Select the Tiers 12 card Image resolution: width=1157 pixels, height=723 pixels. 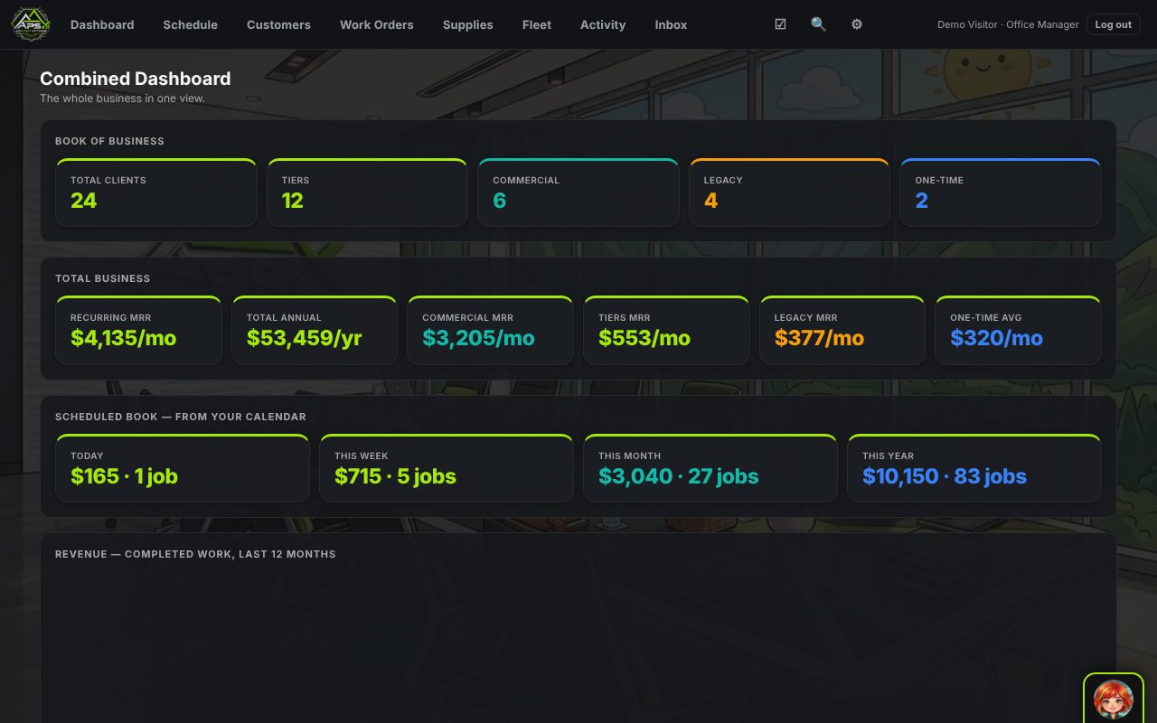click(367, 192)
